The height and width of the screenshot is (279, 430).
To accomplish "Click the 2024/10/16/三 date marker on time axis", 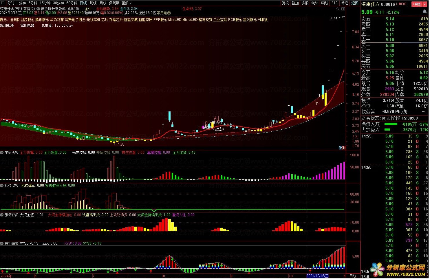I will [318, 276].
